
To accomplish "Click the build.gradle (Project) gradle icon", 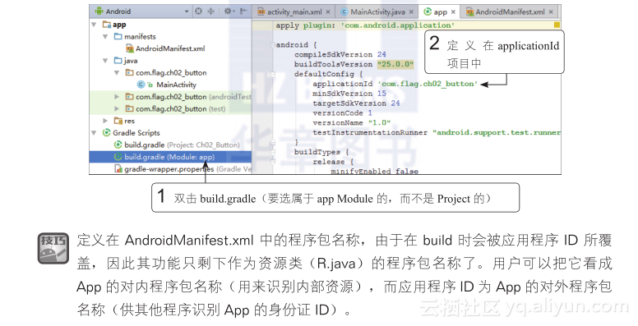I will tap(118, 145).
